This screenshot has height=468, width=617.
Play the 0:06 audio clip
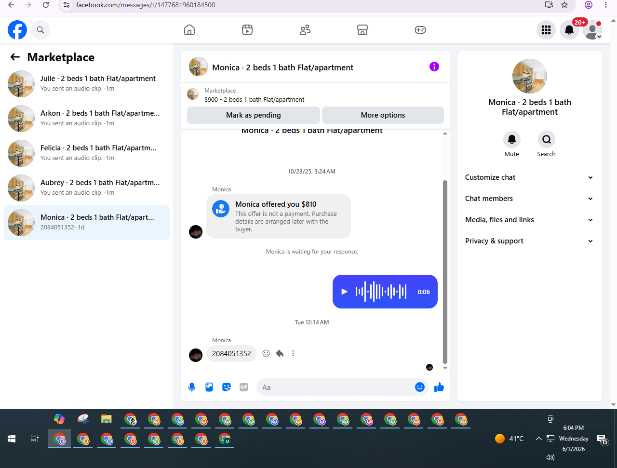tap(344, 292)
